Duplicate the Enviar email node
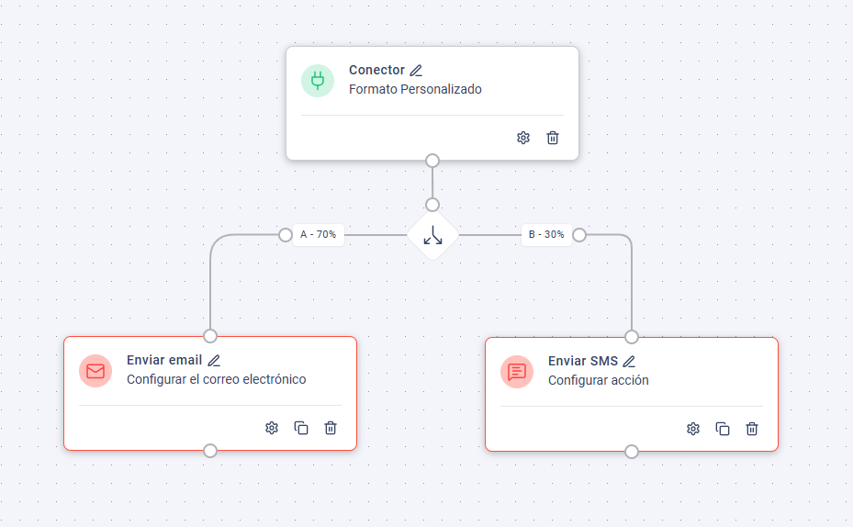The image size is (853, 527). click(x=301, y=428)
